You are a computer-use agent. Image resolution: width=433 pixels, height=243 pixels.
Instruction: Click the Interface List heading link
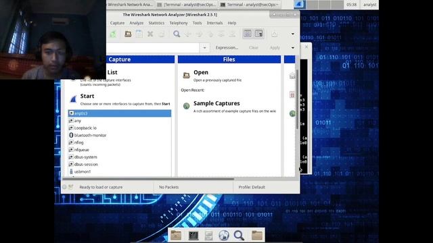coord(112,72)
